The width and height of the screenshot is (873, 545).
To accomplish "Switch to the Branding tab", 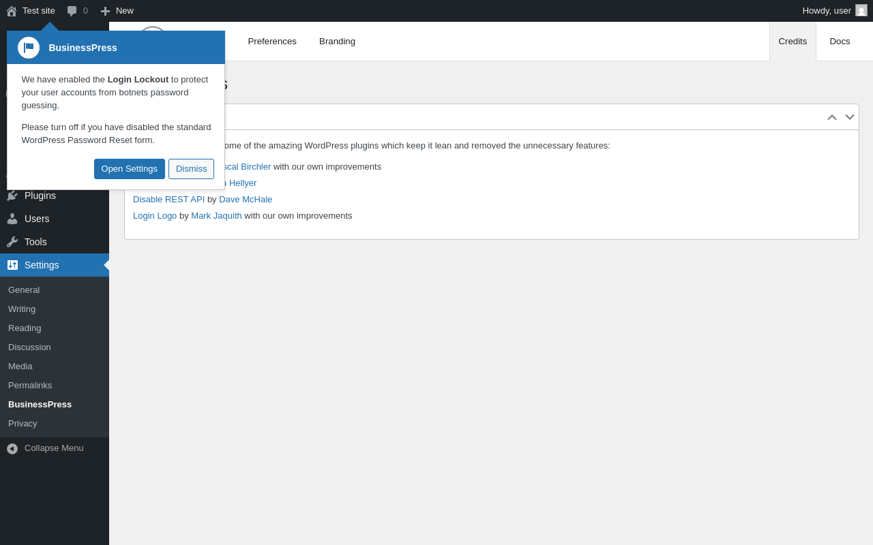I will click(337, 42).
